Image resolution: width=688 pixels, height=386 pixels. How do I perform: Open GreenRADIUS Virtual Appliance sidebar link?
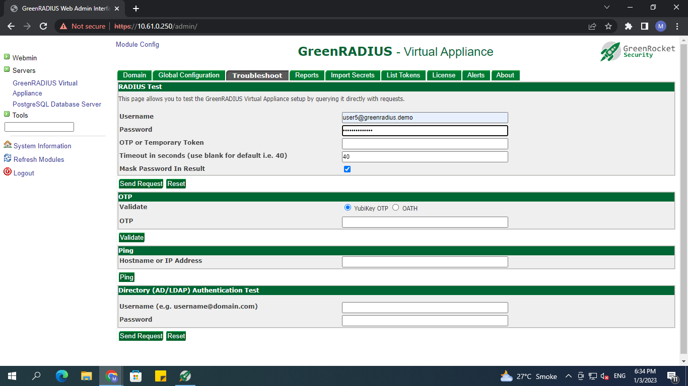tap(45, 88)
